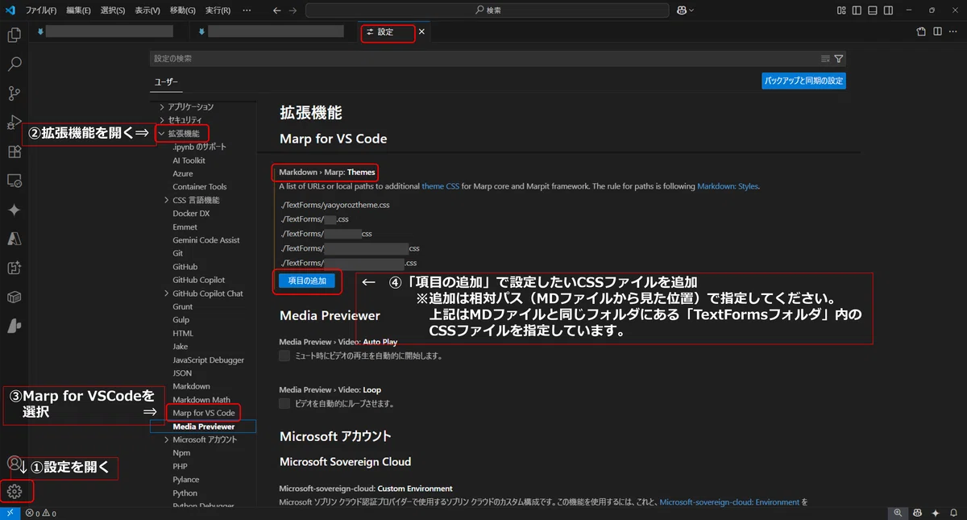Open the theme CSS link

point(440,186)
